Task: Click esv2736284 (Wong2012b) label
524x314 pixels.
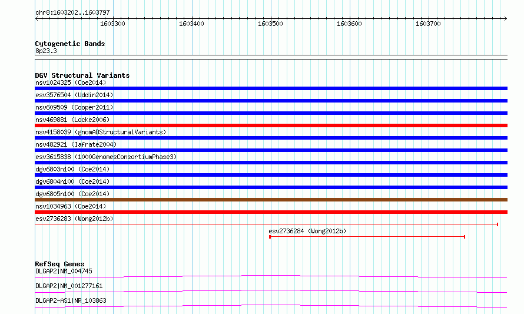Action: 307,231
